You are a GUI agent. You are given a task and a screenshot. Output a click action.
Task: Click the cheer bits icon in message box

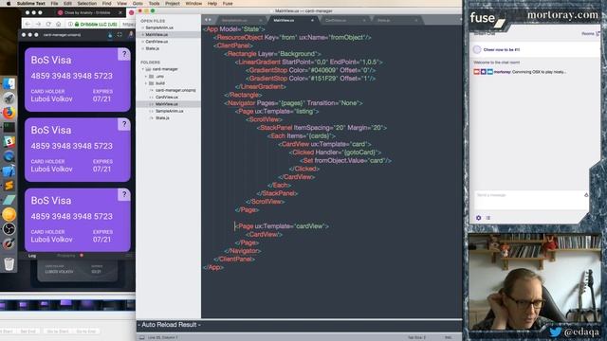(586, 195)
